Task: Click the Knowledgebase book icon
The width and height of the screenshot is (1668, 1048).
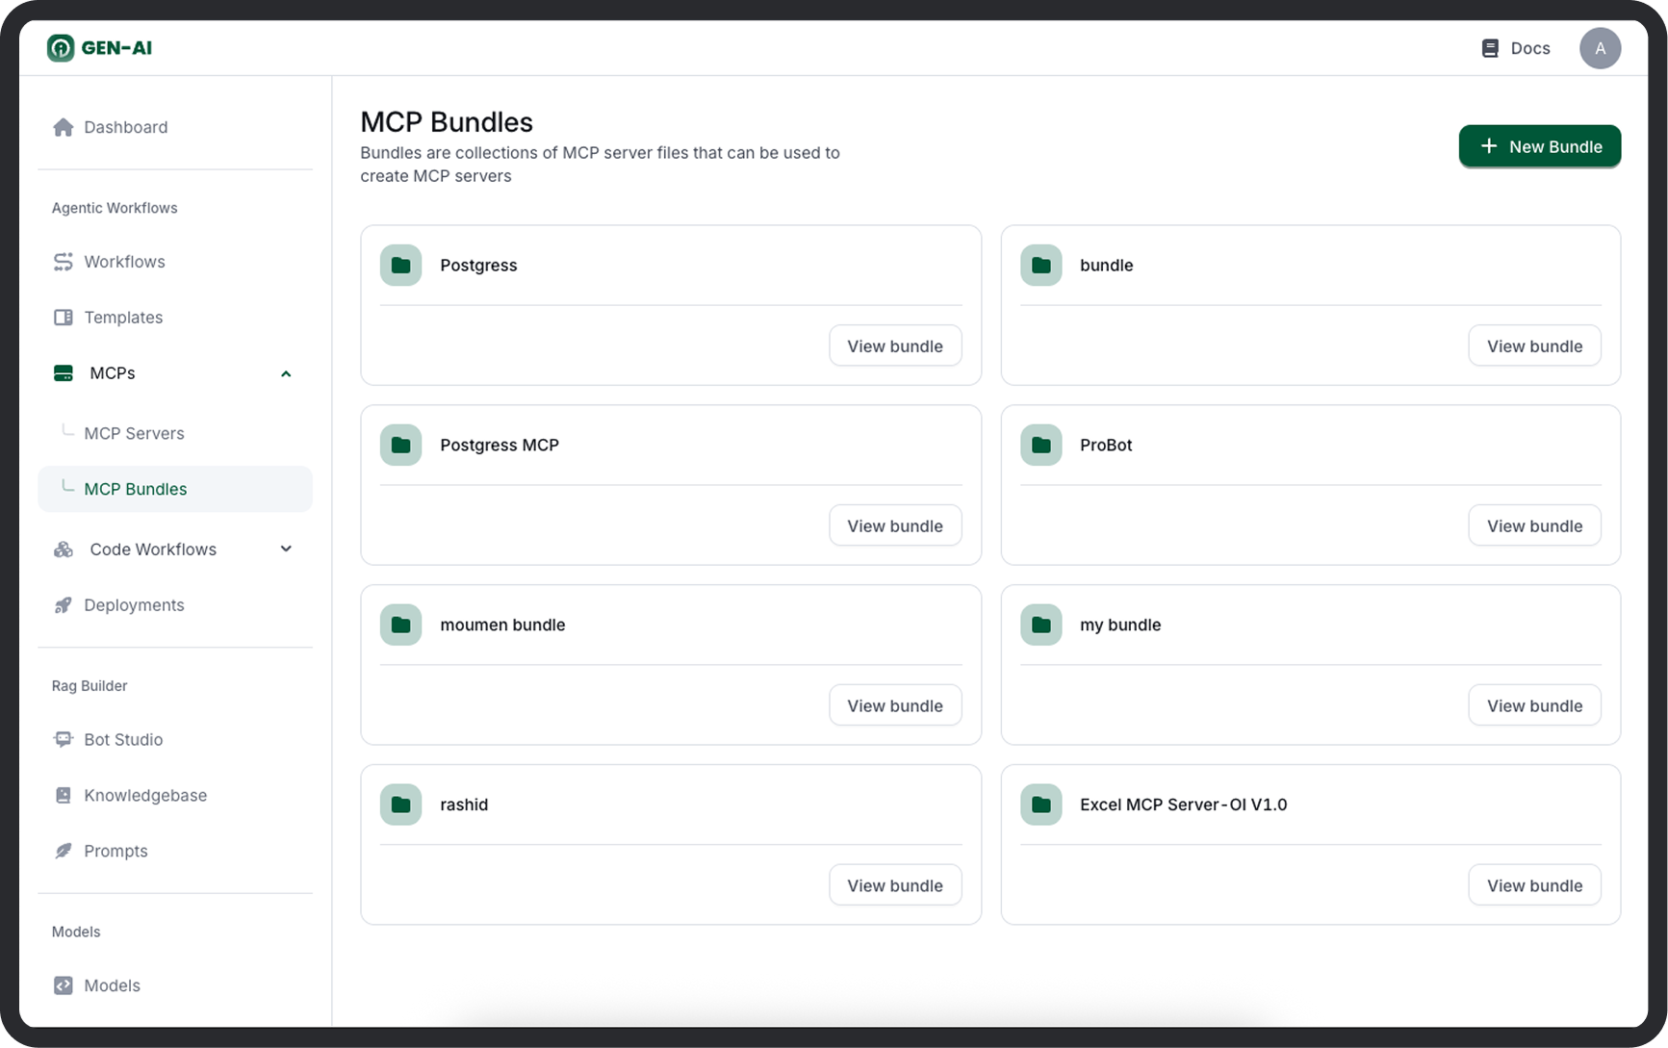Action: click(x=64, y=796)
